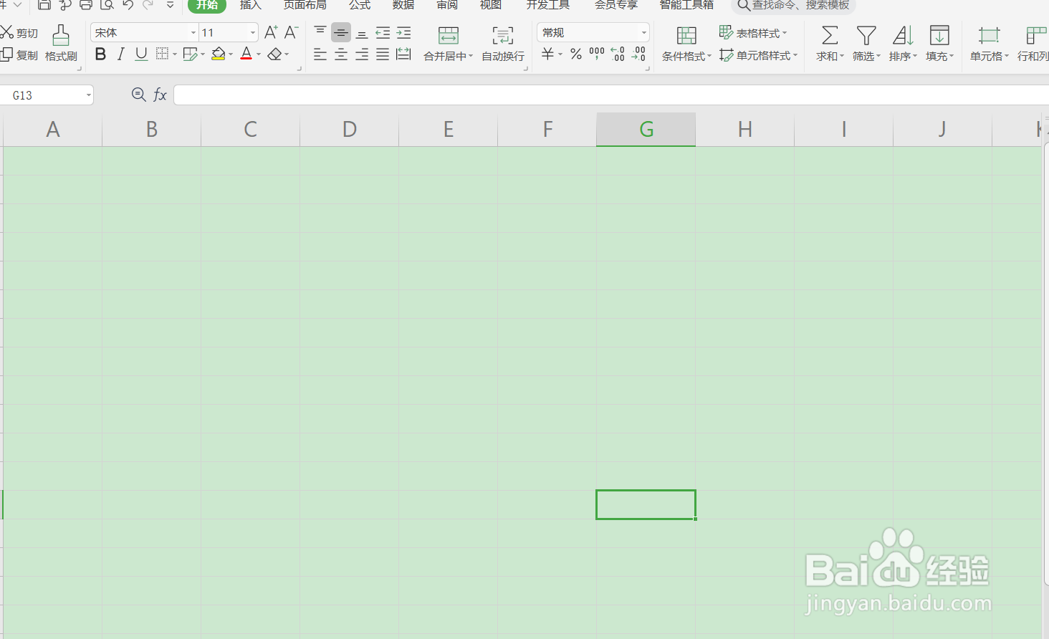1049x639 pixels.
Task: Decrease font size with A- icon
Action: coord(291,32)
